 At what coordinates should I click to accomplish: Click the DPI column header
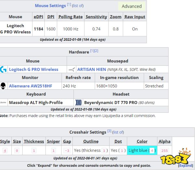click(x=51, y=17)
